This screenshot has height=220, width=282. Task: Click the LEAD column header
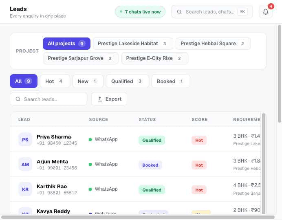24,119
